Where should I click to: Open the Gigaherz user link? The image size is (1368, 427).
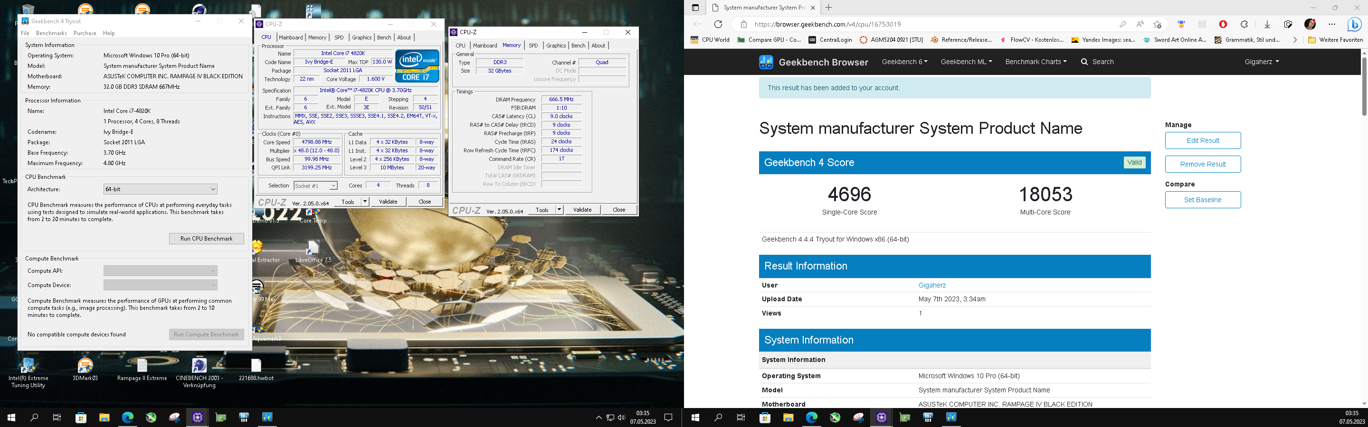click(x=932, y=285)
